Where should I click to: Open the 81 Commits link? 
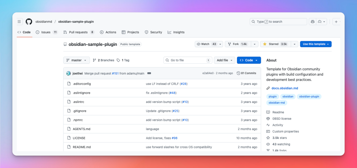point(246,73)
